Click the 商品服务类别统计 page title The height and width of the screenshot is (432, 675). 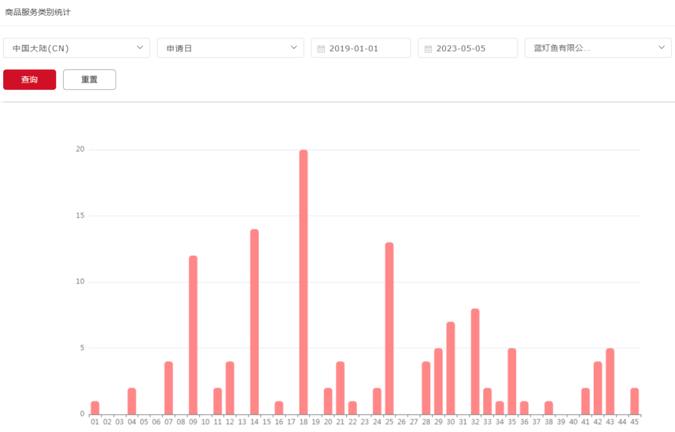tap(37, 13)
